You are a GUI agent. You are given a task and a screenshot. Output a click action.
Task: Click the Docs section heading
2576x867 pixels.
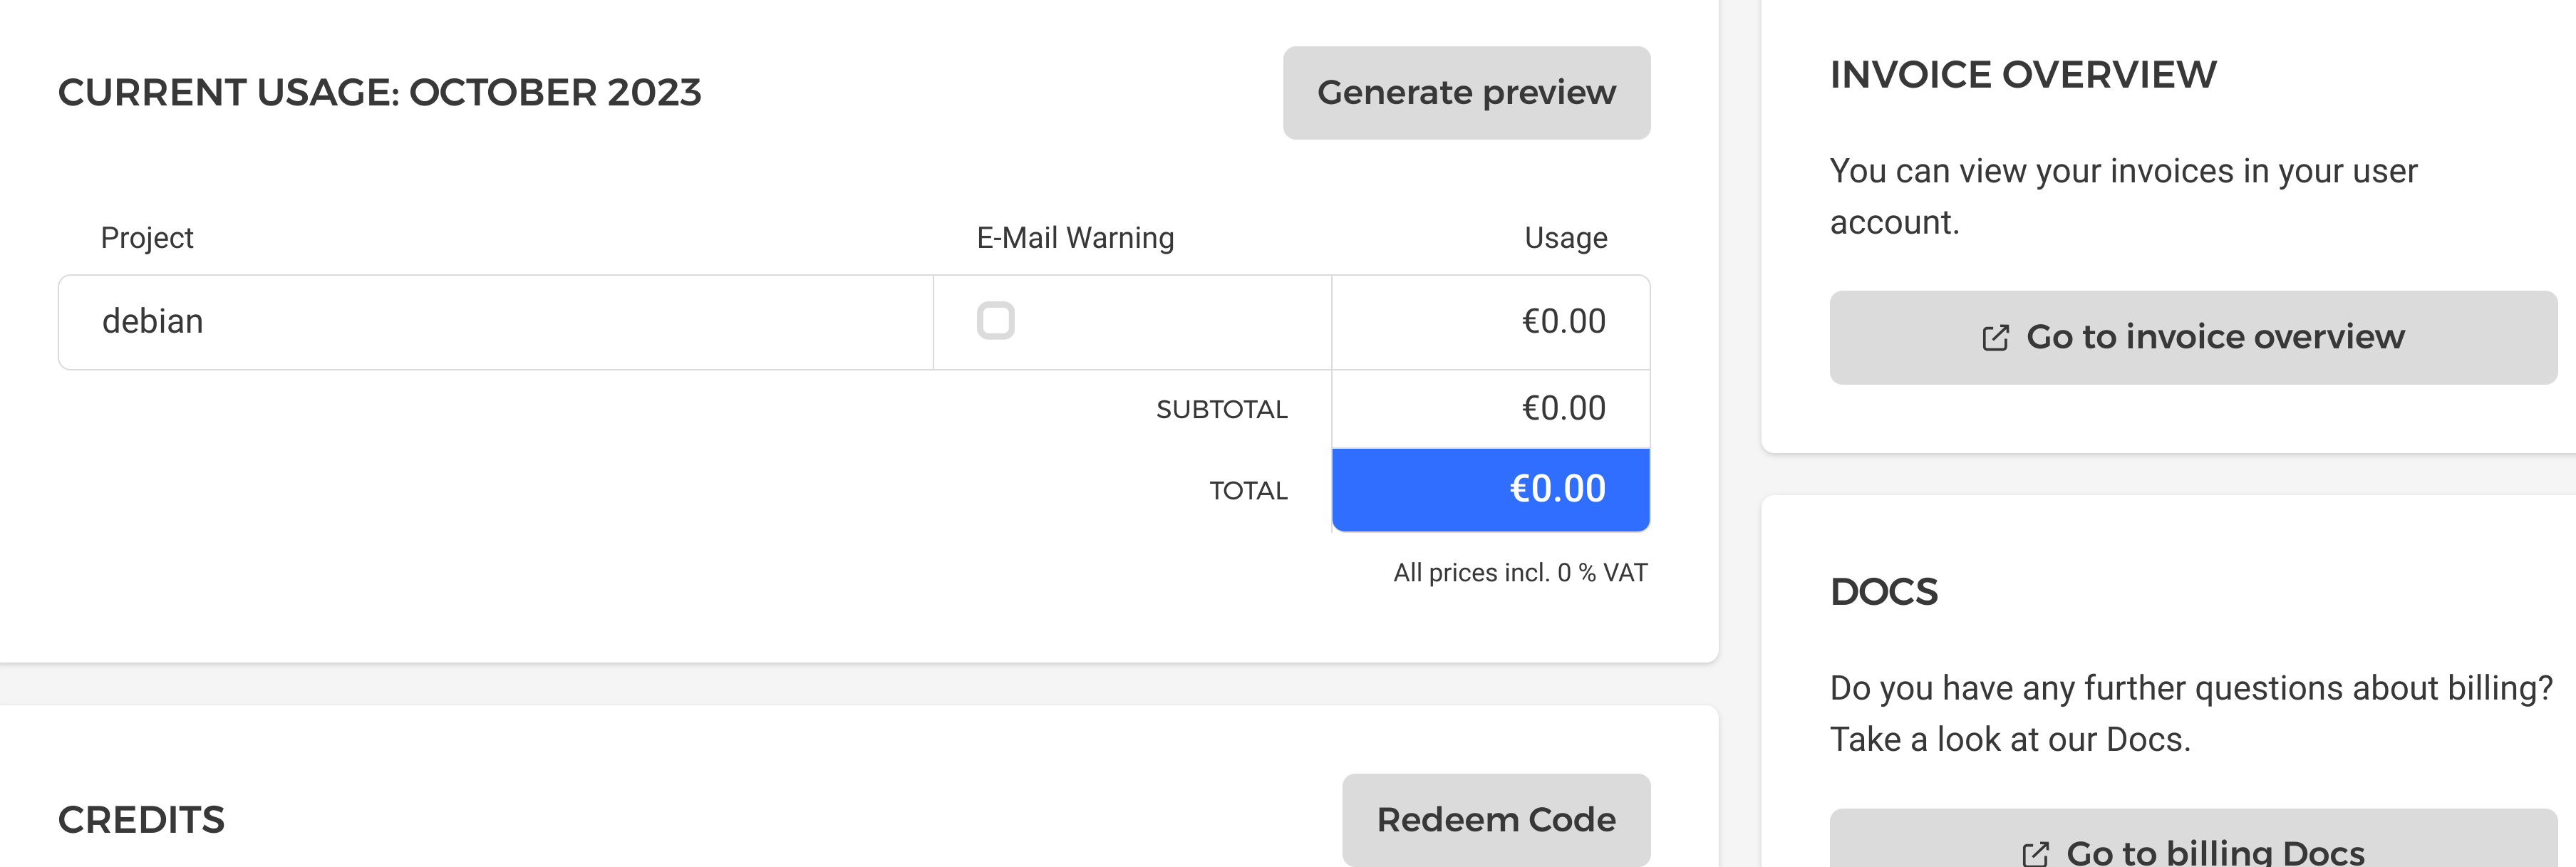click(x=1883, y=592)
